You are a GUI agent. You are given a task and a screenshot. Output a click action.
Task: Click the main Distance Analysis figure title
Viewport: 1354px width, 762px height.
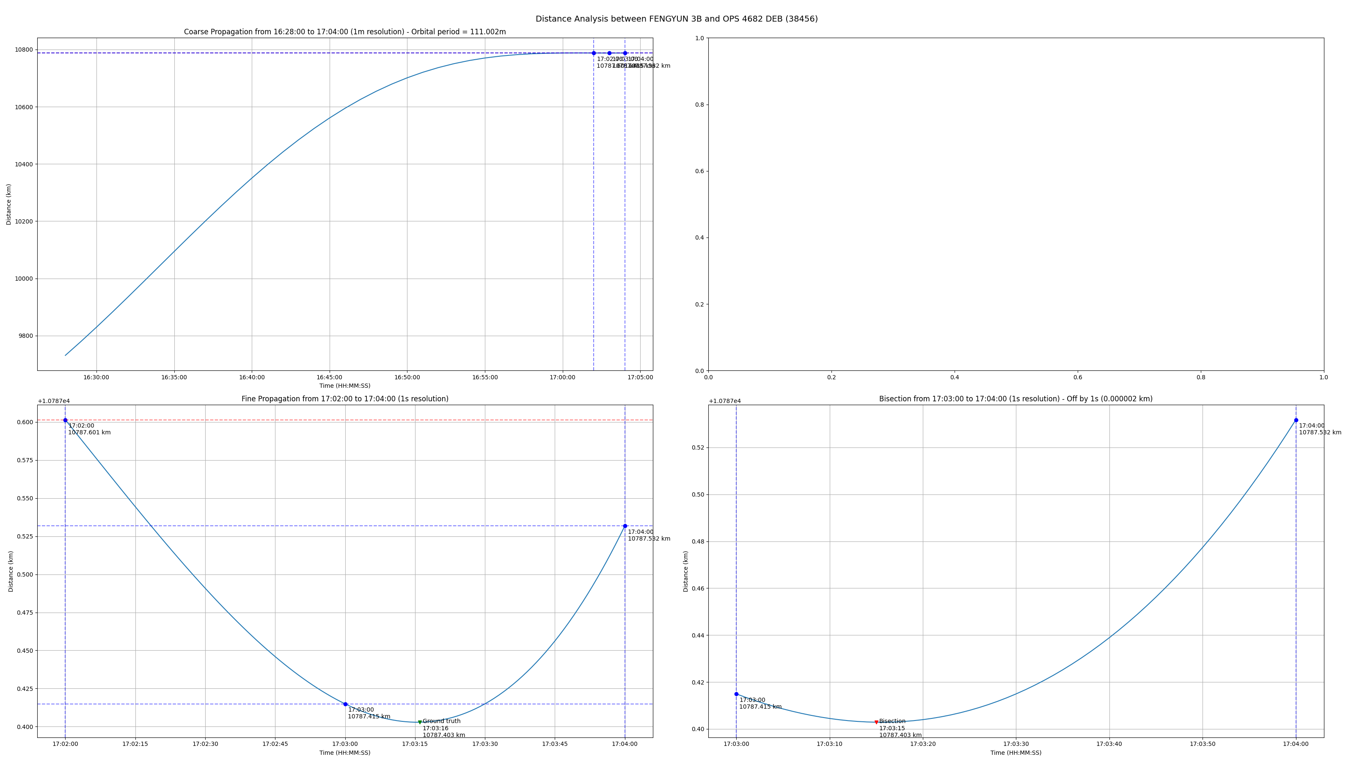pyautogui.click(x=677, y=19)
